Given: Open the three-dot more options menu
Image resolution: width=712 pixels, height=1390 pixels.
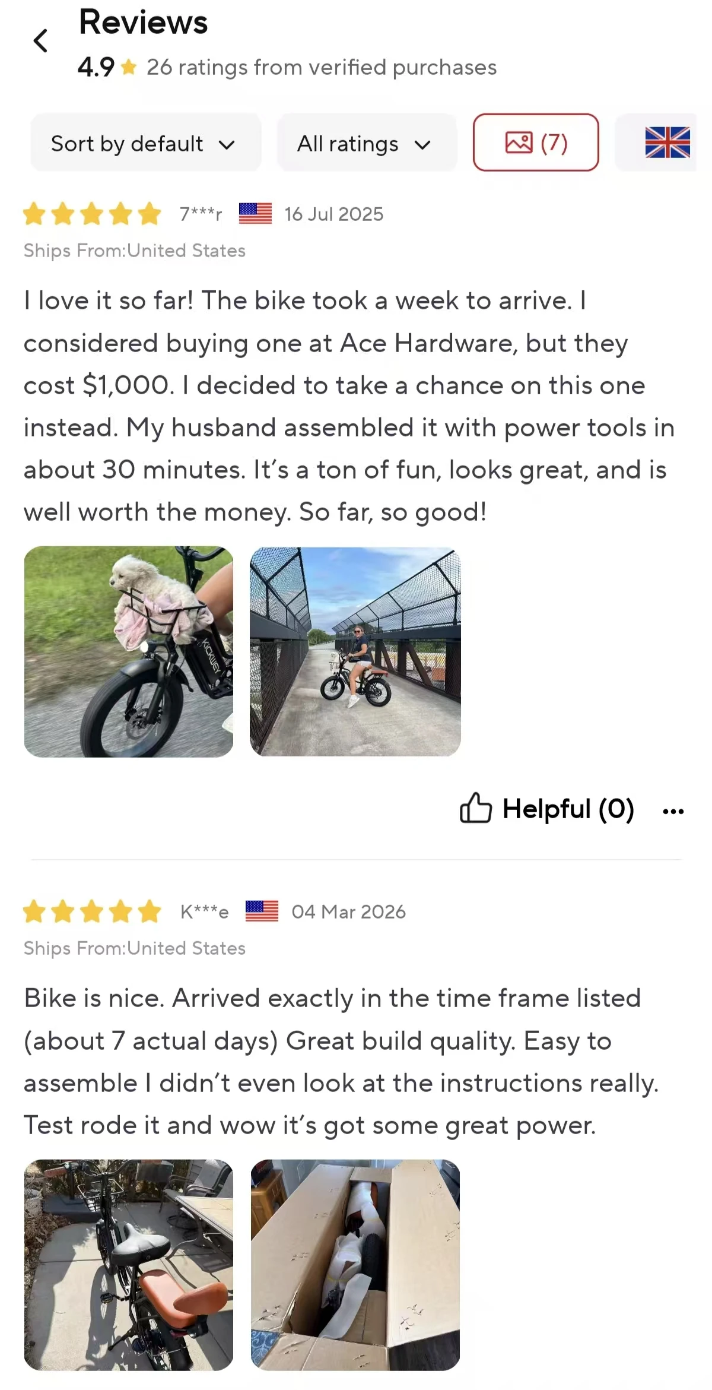Looking at the screenshot, I should (673, 810).
